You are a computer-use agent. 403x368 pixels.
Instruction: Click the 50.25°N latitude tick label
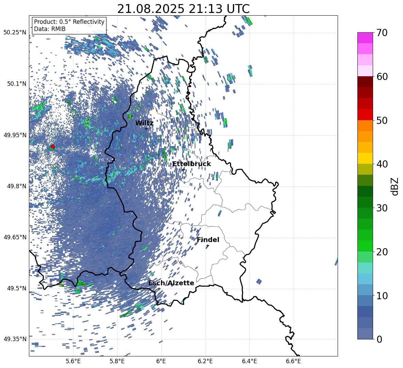(x=15, y=33)
